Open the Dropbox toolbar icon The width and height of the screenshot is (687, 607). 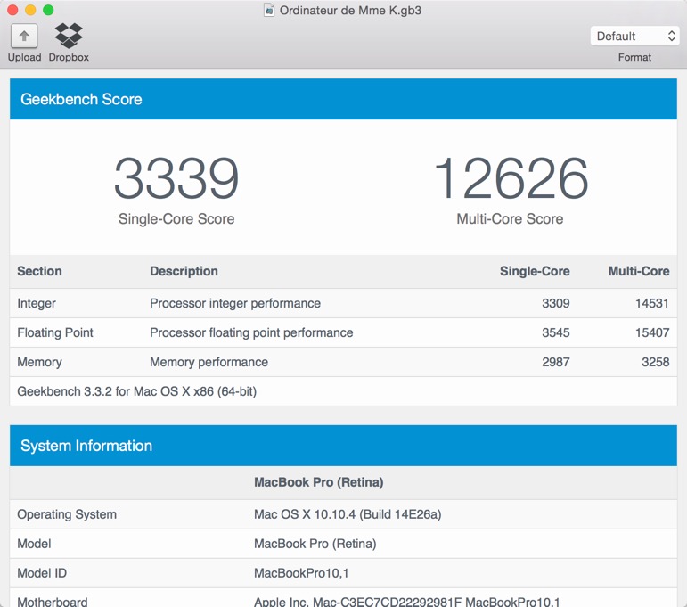click(x=69, y=36)
